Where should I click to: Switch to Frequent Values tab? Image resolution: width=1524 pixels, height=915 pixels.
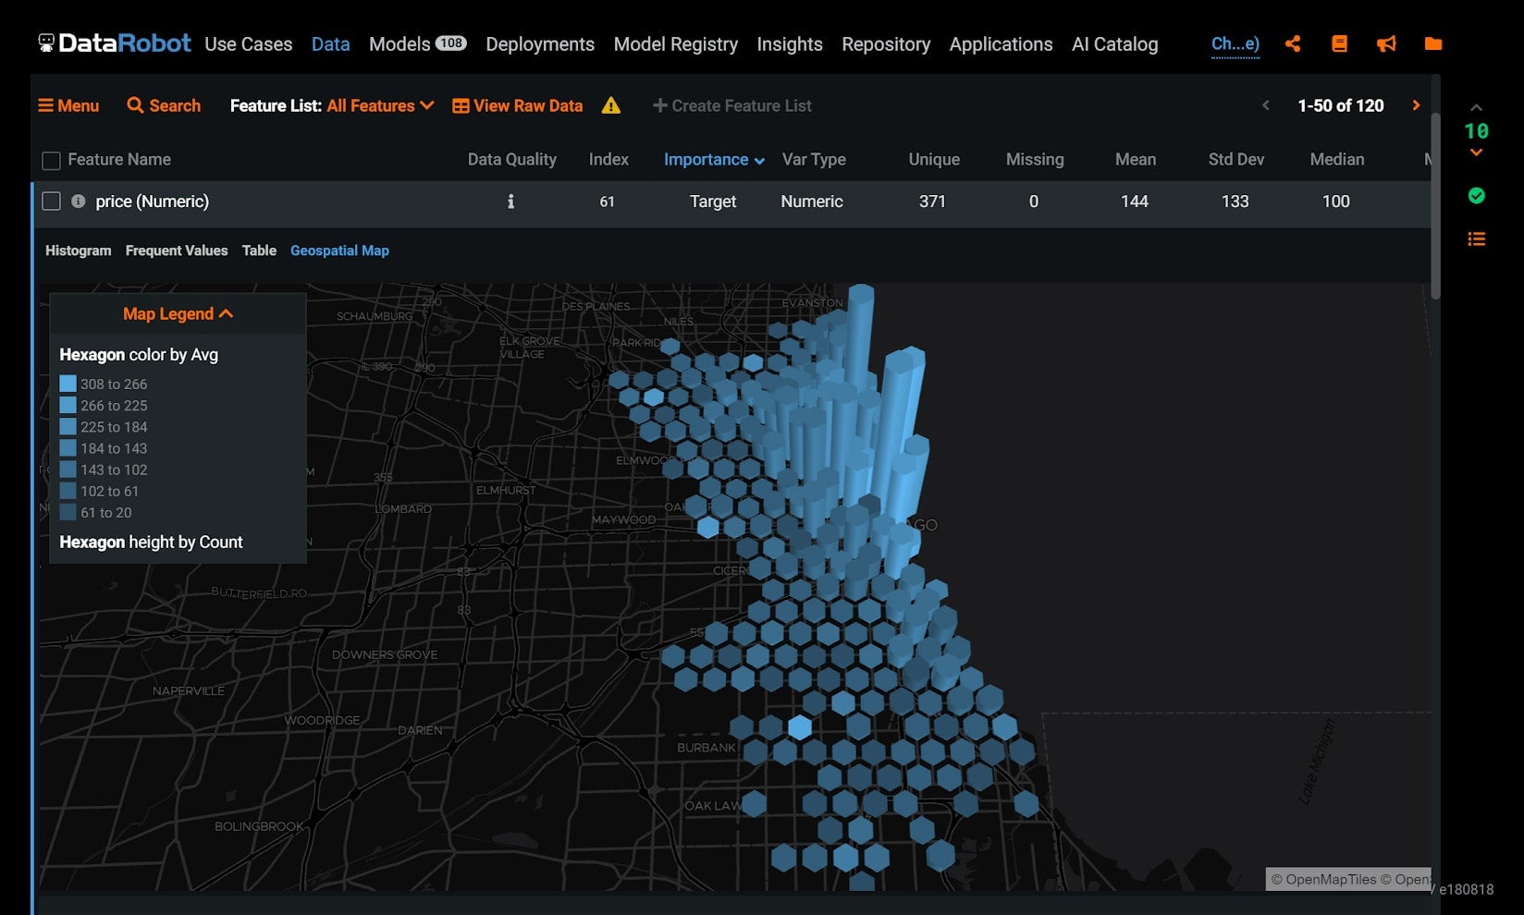tap(177, 250)
